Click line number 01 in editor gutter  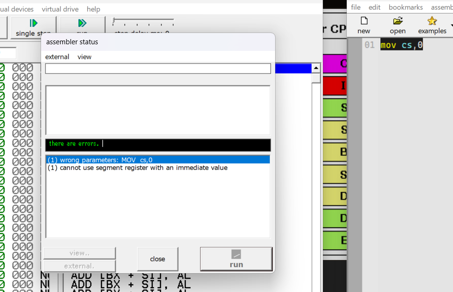[369, 45]
